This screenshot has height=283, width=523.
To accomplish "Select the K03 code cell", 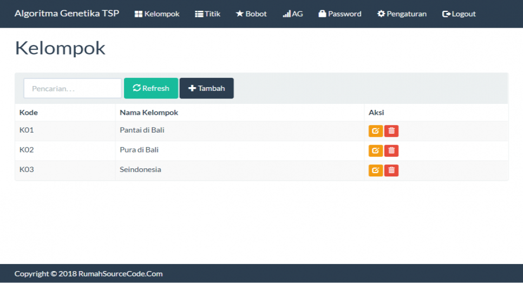I will tap(27, 170).
